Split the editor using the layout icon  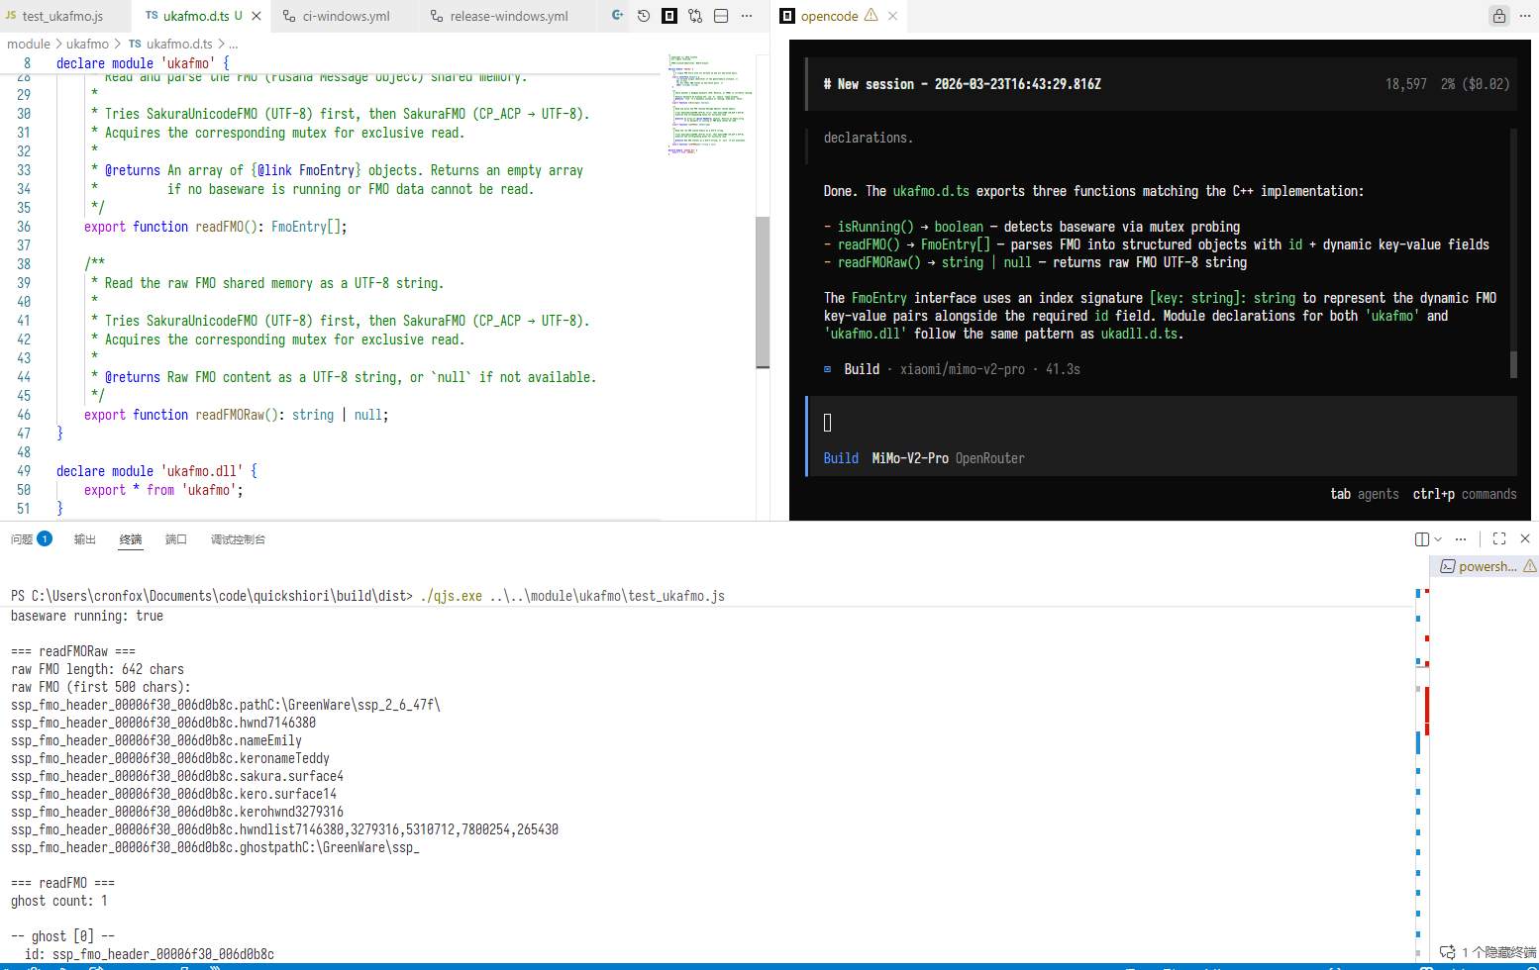pos(721,16)
